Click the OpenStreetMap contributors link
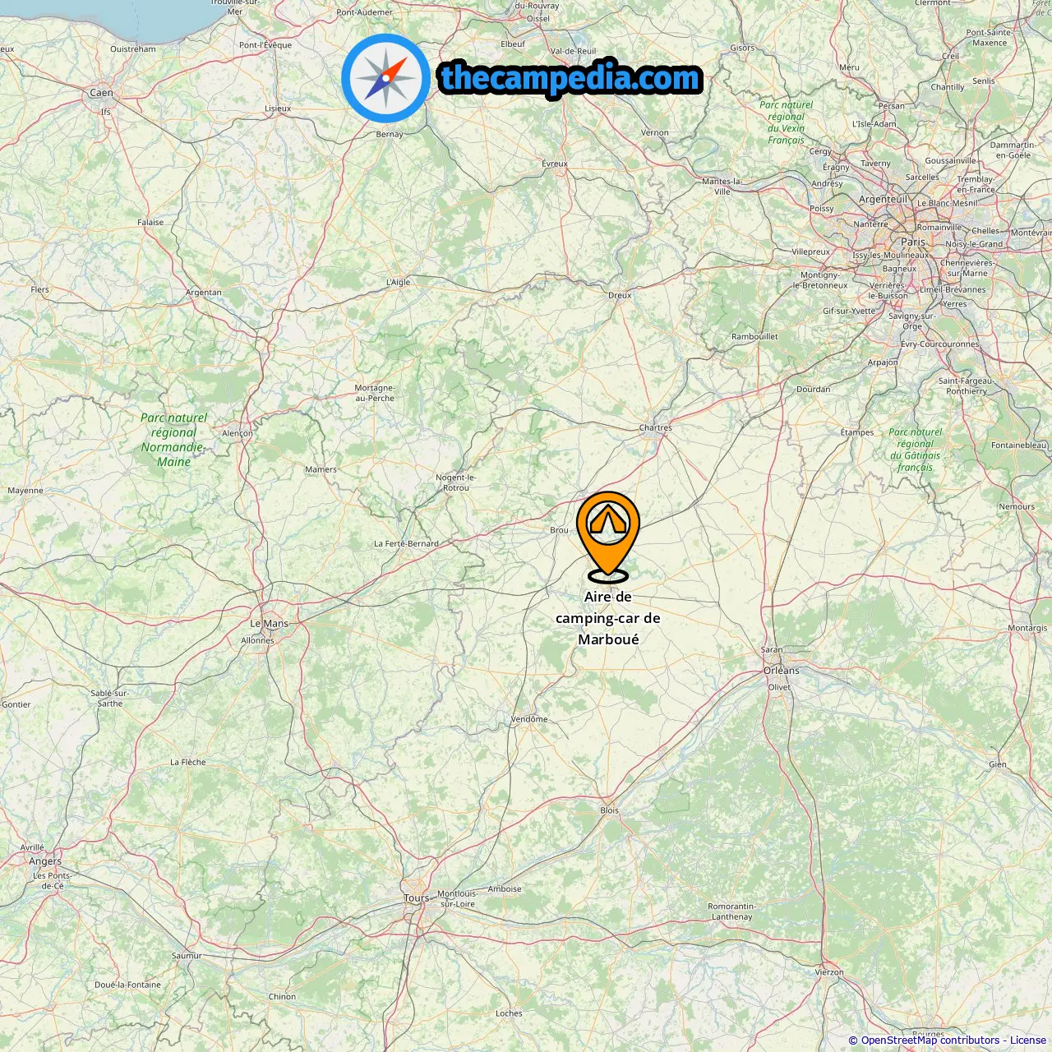Screen dimensions: 1052x1052 [930, 1040]
